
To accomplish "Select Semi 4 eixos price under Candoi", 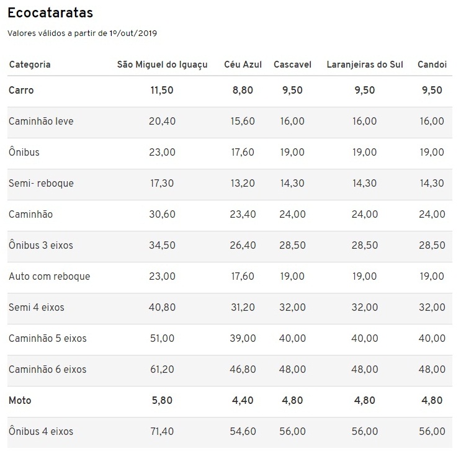I will click(x=432, y=307).
